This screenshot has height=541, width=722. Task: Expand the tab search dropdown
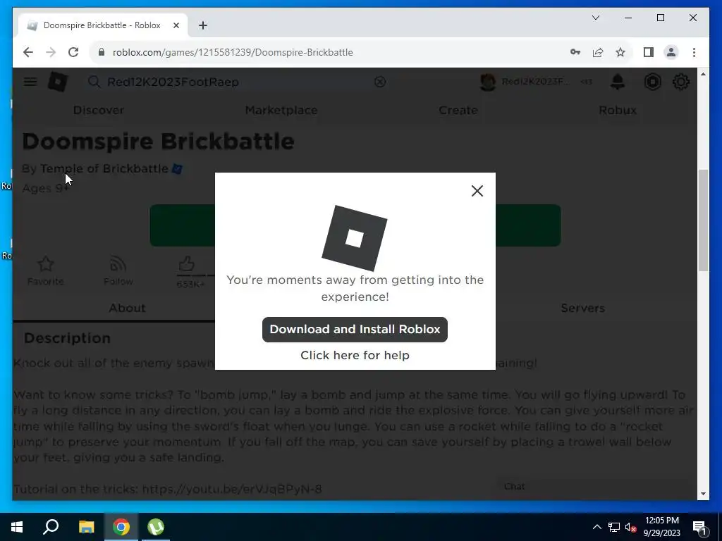pyautogui.click(x=595, y=18)
